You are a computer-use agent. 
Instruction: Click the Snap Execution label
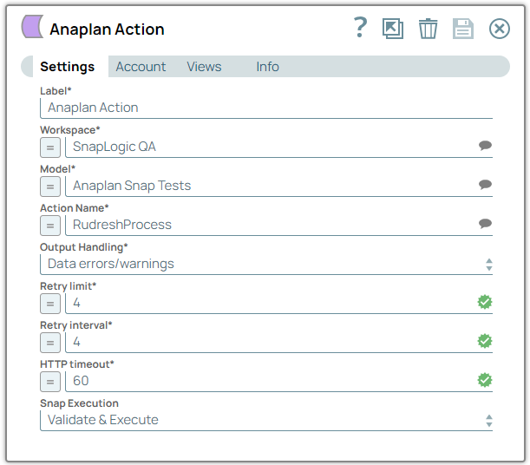79,403
